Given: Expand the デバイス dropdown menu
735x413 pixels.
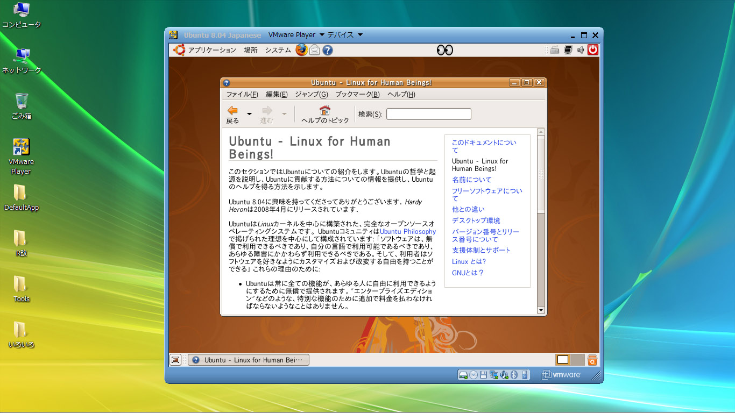Looking at the screenshot, I should [x=345, y=35].
